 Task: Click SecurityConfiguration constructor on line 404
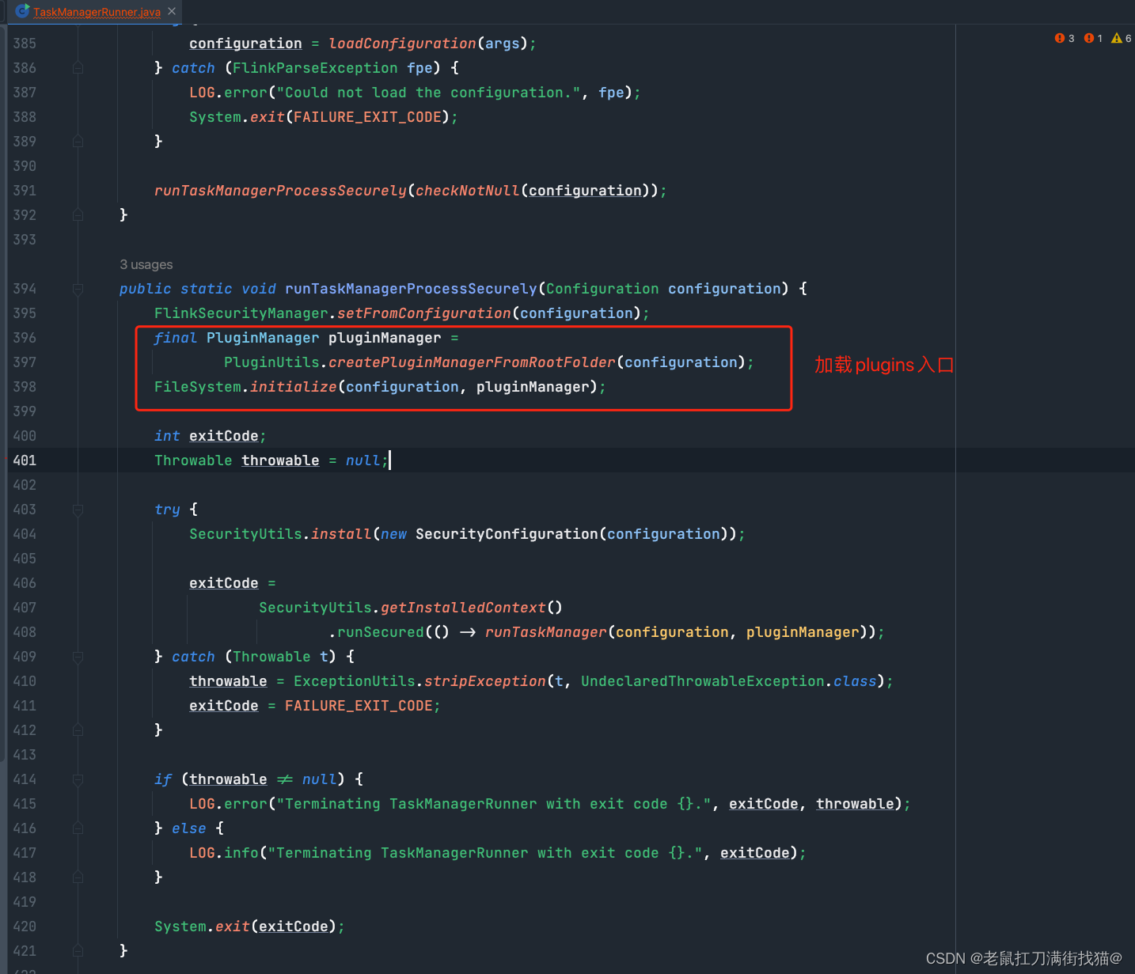coord(507,534)
